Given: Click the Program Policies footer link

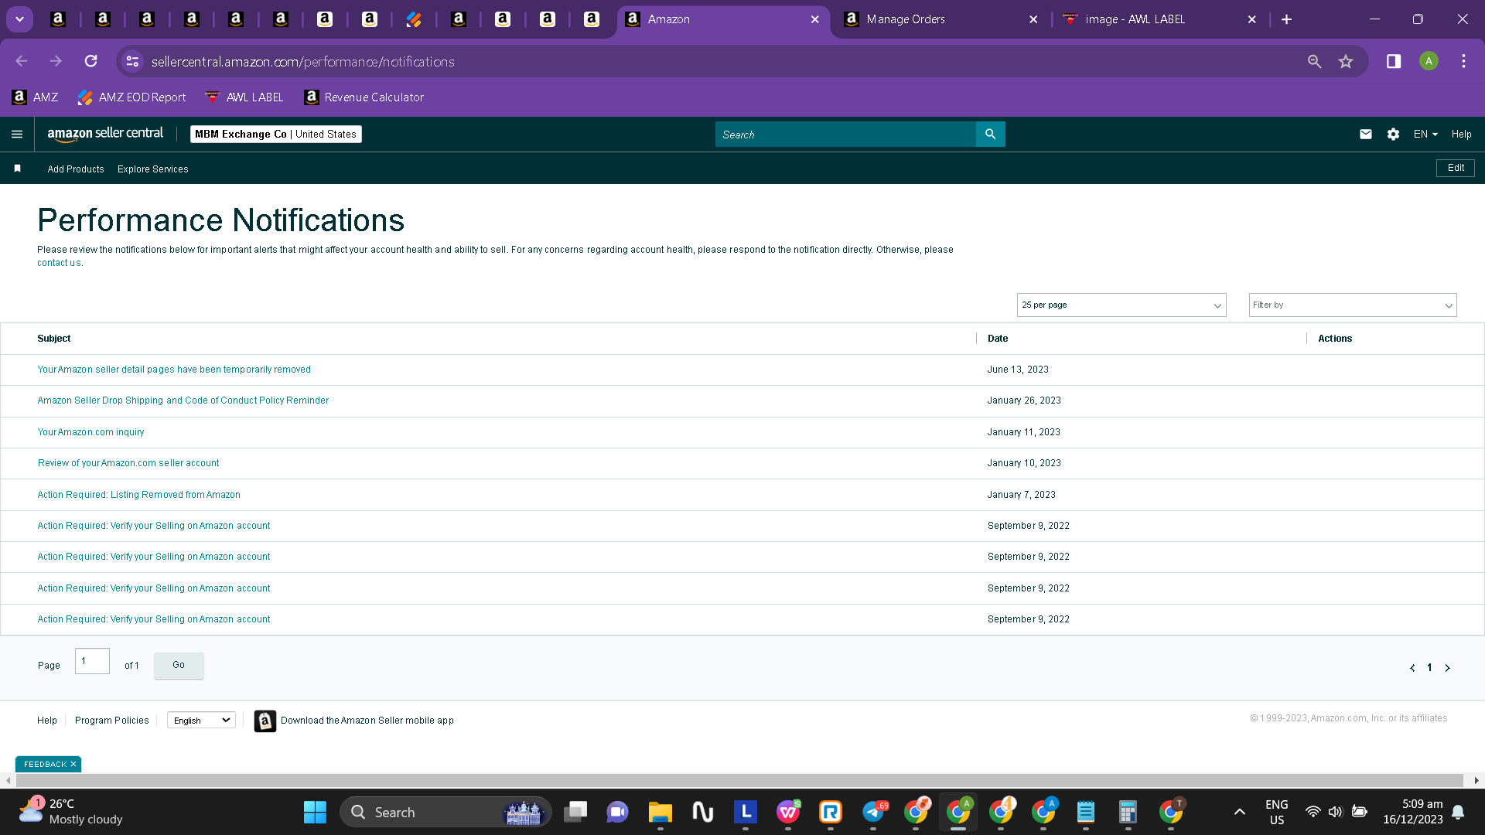Looking at the screenshot, I should (112, 721).
